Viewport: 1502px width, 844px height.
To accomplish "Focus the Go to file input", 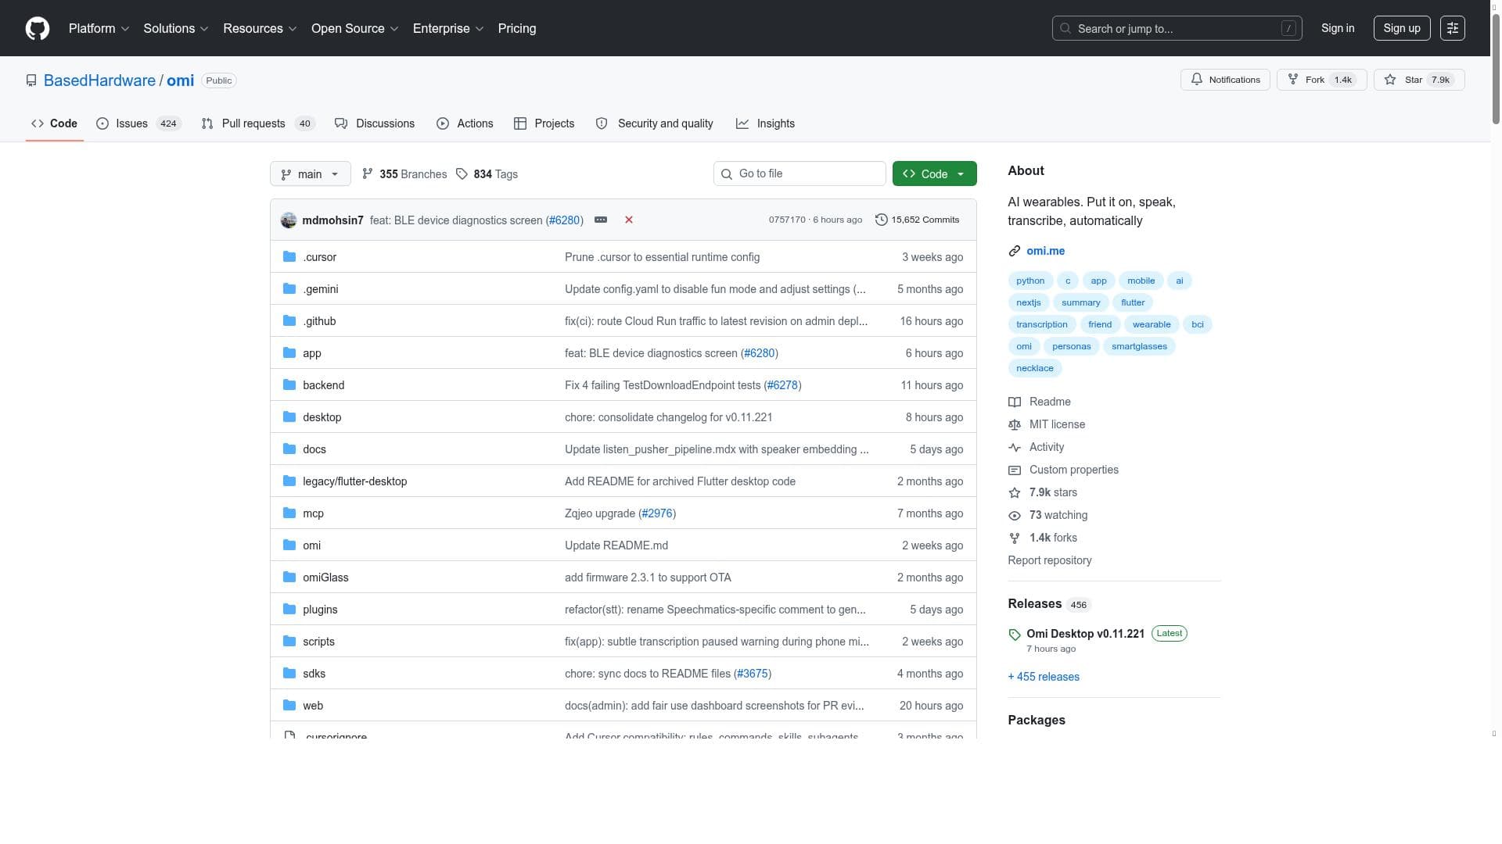I will [x=800, y=173].
